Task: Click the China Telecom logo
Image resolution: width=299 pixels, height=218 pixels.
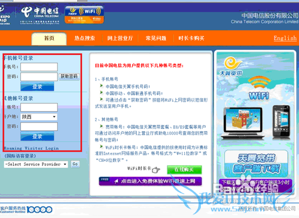Action: tap(40, 16)
